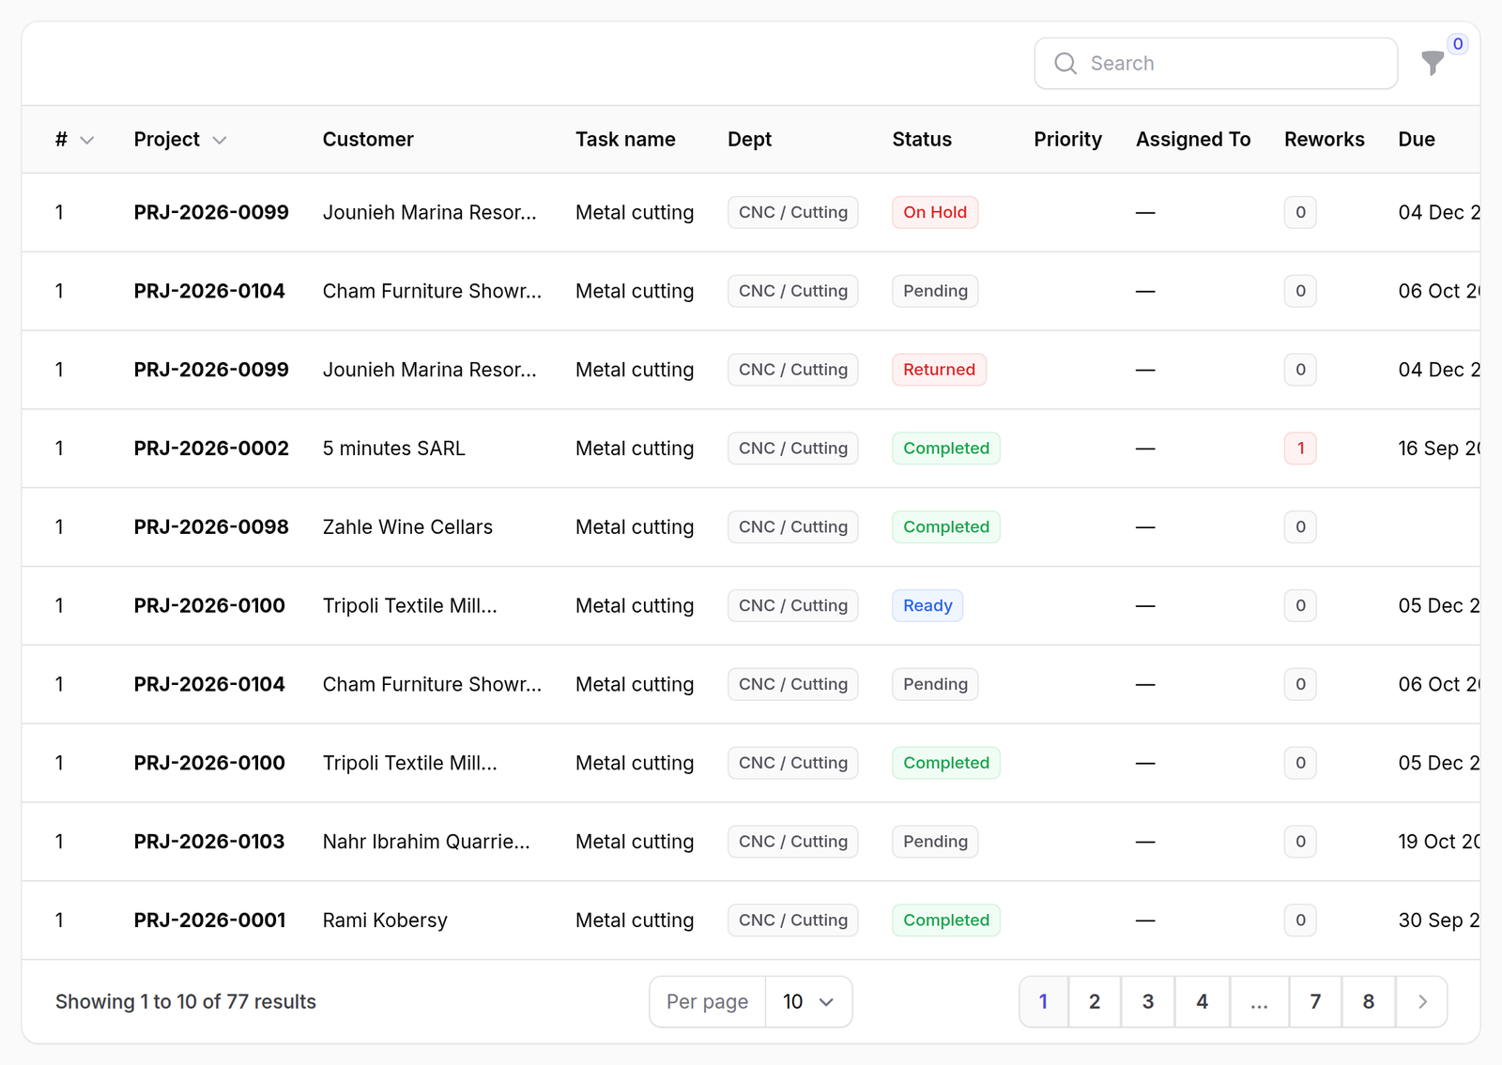Click the Search input field

click(x=1216, y=63)
